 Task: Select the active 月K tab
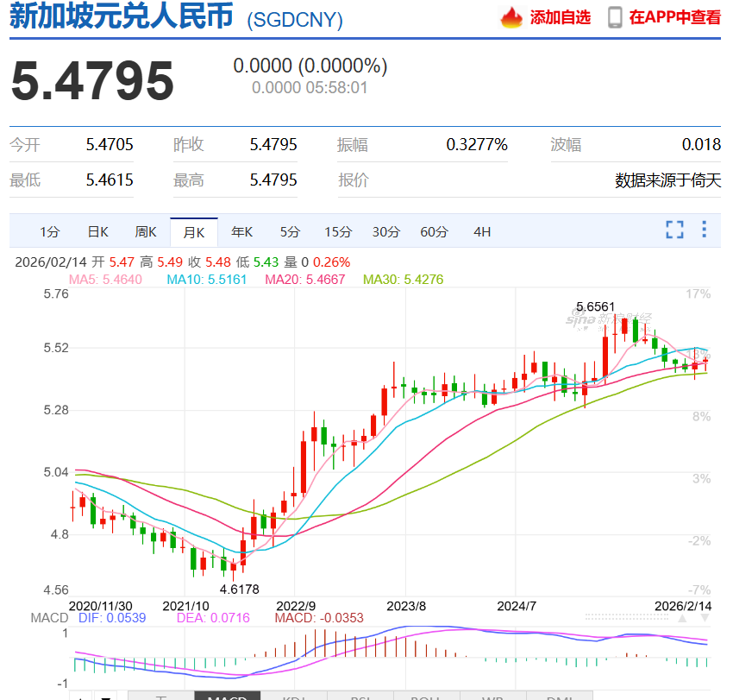[x=193, y=231]
